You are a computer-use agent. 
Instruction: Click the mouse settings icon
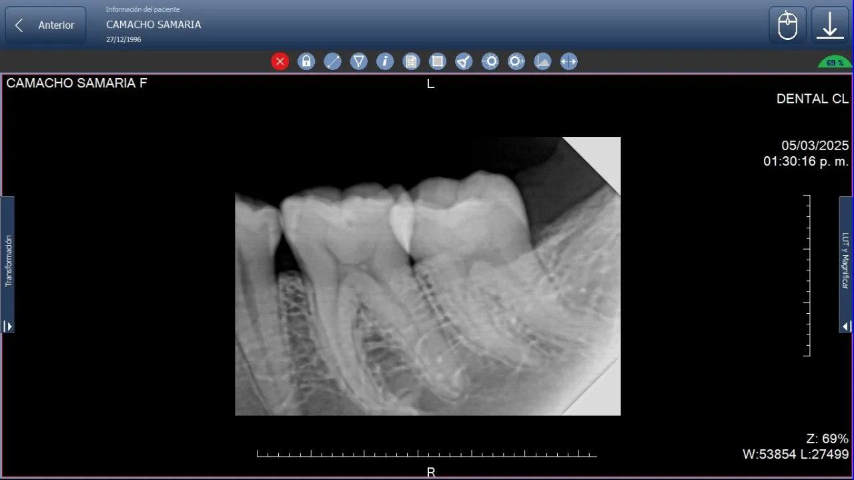[787, 25]
